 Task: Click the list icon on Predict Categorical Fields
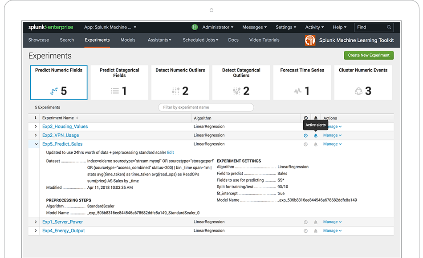tap(114, 91)
